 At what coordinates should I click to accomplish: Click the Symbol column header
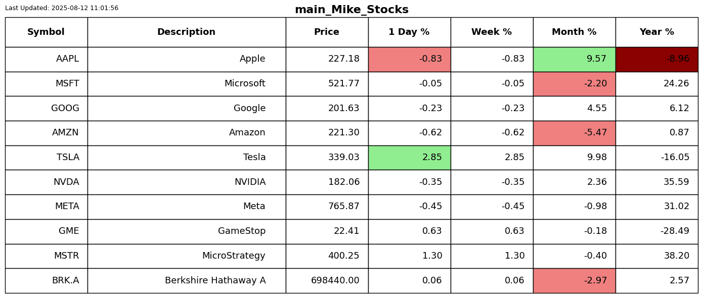46,32
